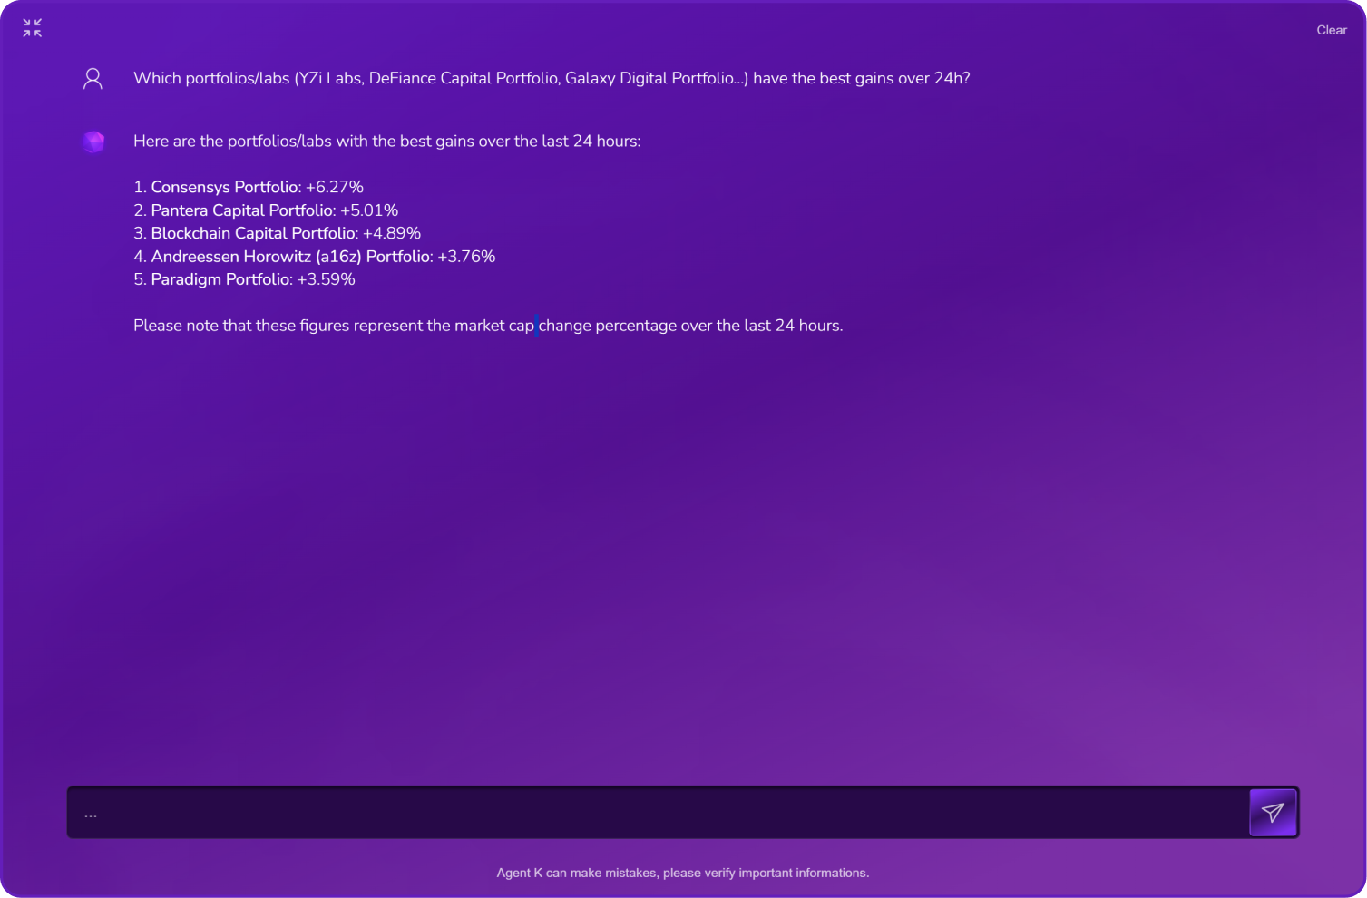Screen dimensions: 1367x898
Task: Select the Paradigm Portfolio list entry
Action: 244,279
